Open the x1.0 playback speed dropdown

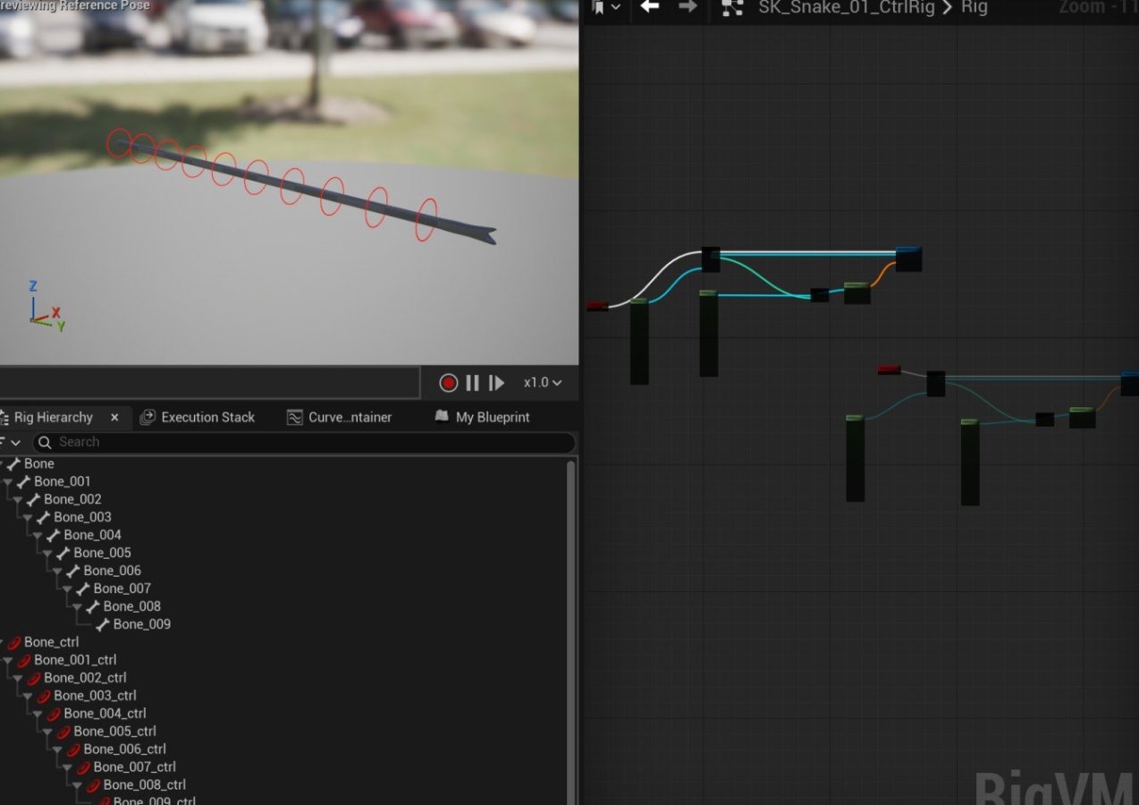[543, 383]
